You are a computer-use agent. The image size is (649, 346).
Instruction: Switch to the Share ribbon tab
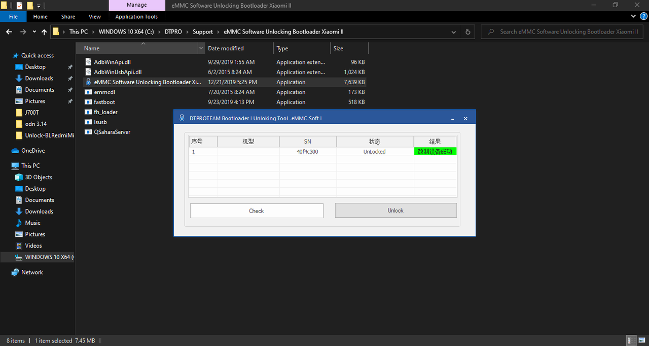pos(68,16)
